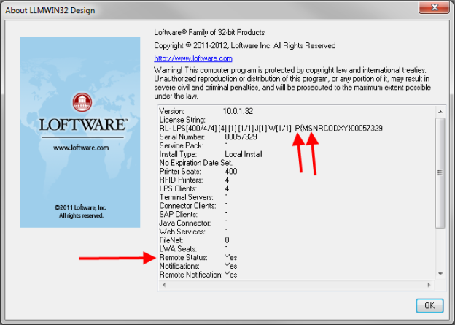Screen dimensions: 455x325
Task: Click the Printer Seats 400 line
Action: point(198,171)
